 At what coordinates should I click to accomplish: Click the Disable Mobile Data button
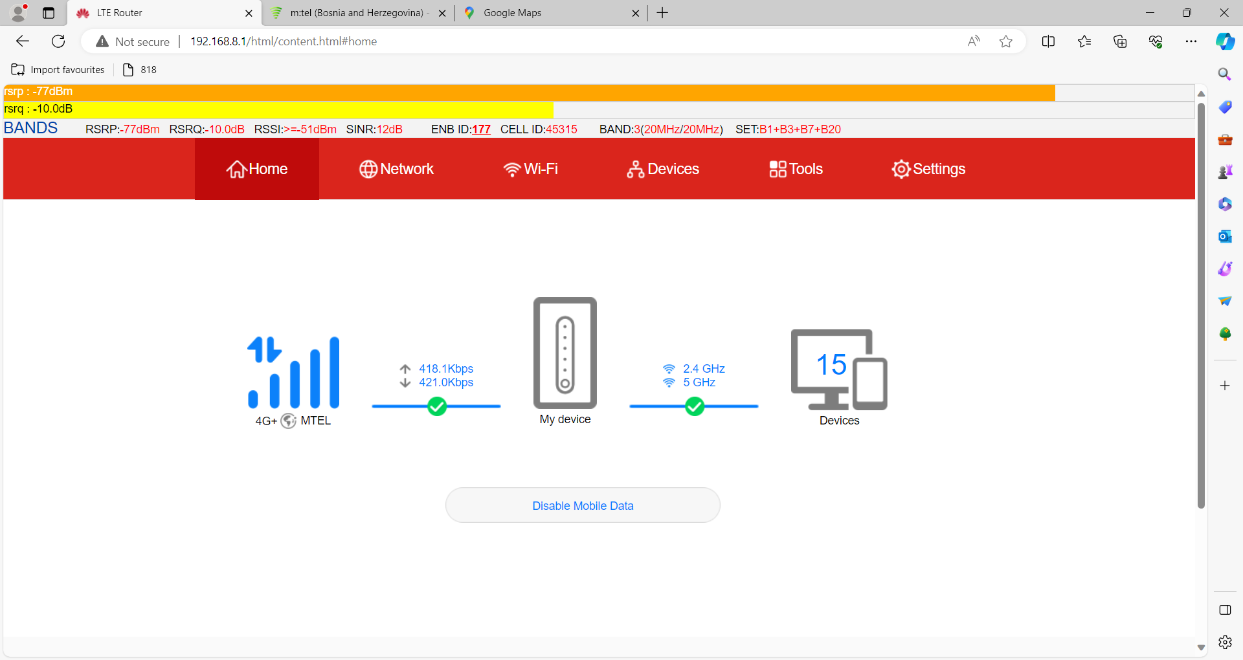pyautogui.click(x=583, y=505)
